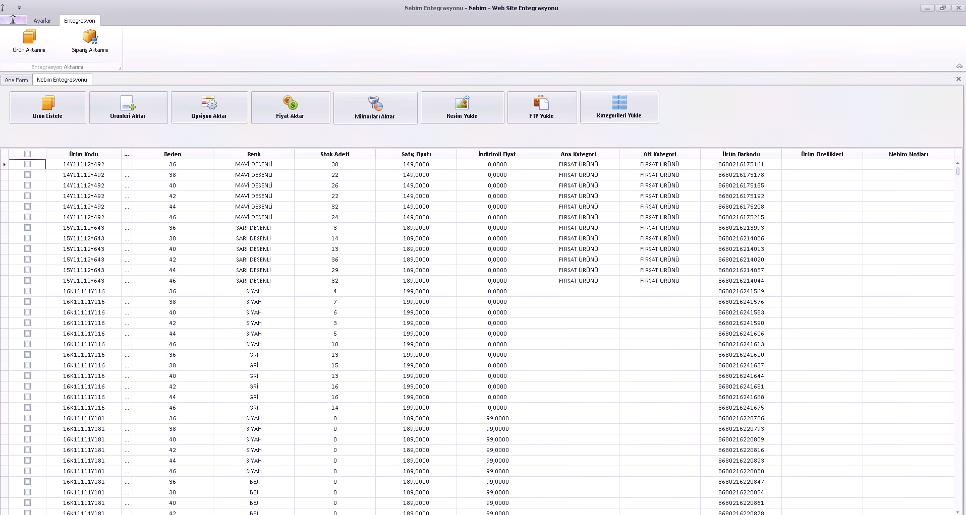Click the Ürün Listele button icon
The height and width of the screenshot is (515, 966).
(47, 103)
